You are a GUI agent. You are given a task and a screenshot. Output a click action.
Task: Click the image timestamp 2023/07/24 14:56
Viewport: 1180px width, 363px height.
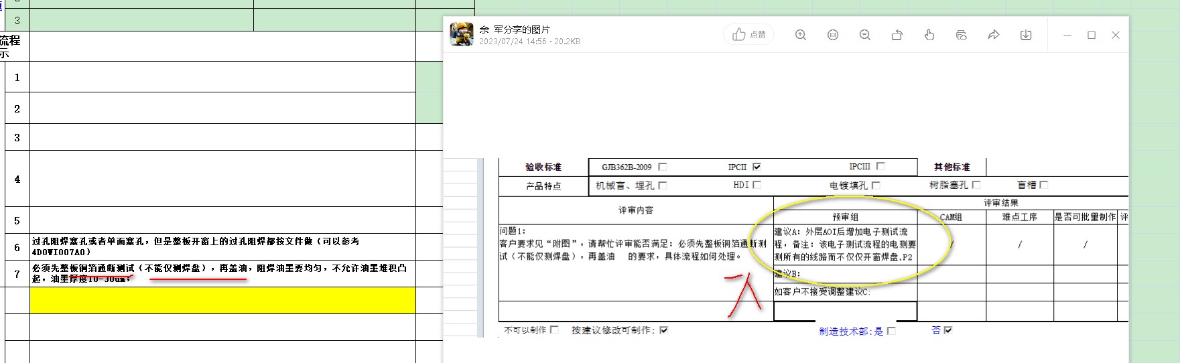click(x=513, y=42)
